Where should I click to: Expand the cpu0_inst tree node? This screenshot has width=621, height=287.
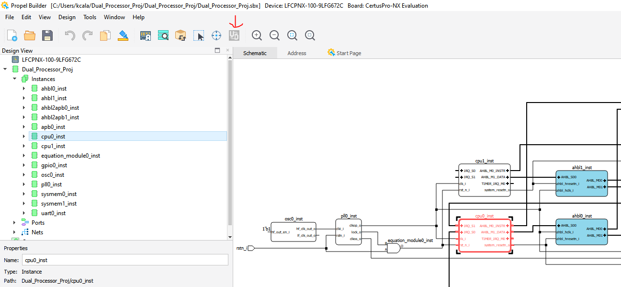[x=24, y=137]
